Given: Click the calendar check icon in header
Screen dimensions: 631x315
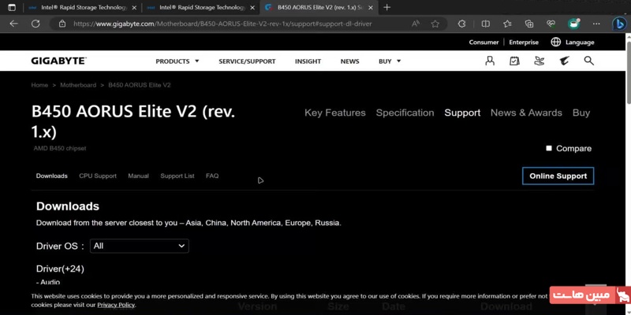Looking at the screenshot, I should pos(514,61).
